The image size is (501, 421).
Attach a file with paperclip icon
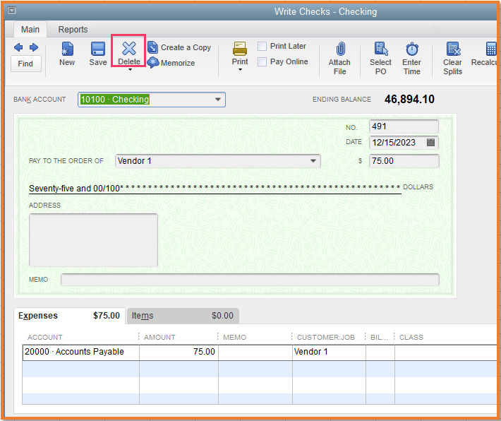point(339,58)
